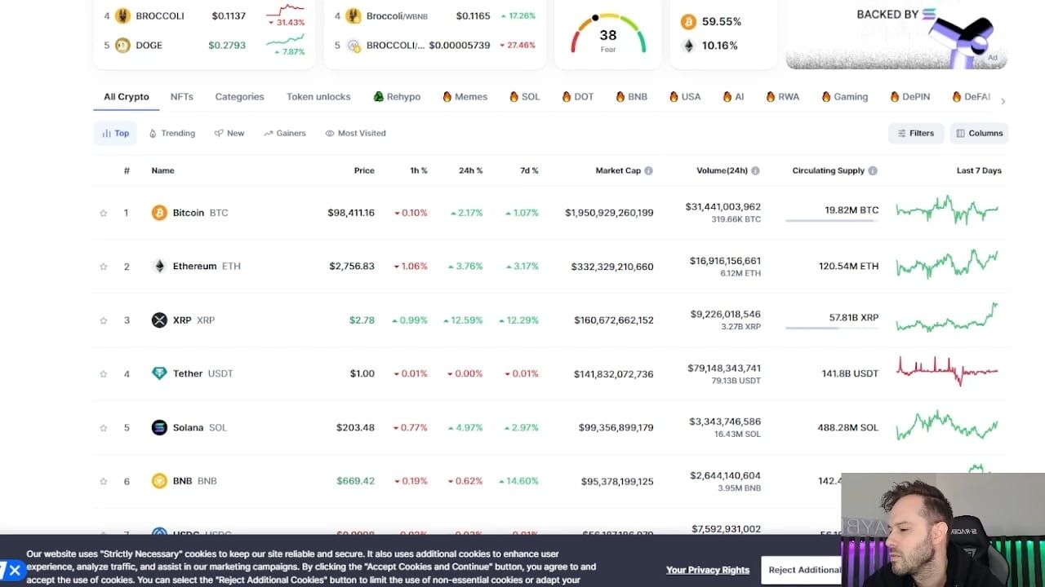Switch to the NFTs tab
The width and height of the screenshot is (1045, 587).
click(181, 96)
